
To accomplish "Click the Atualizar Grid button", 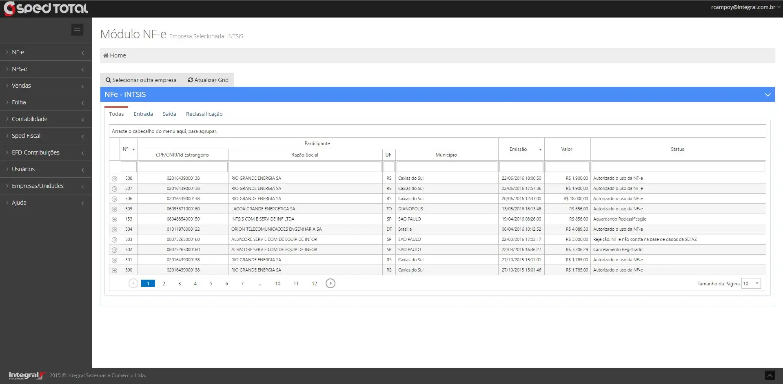I will pyautogui.click(x=208, y=80).
